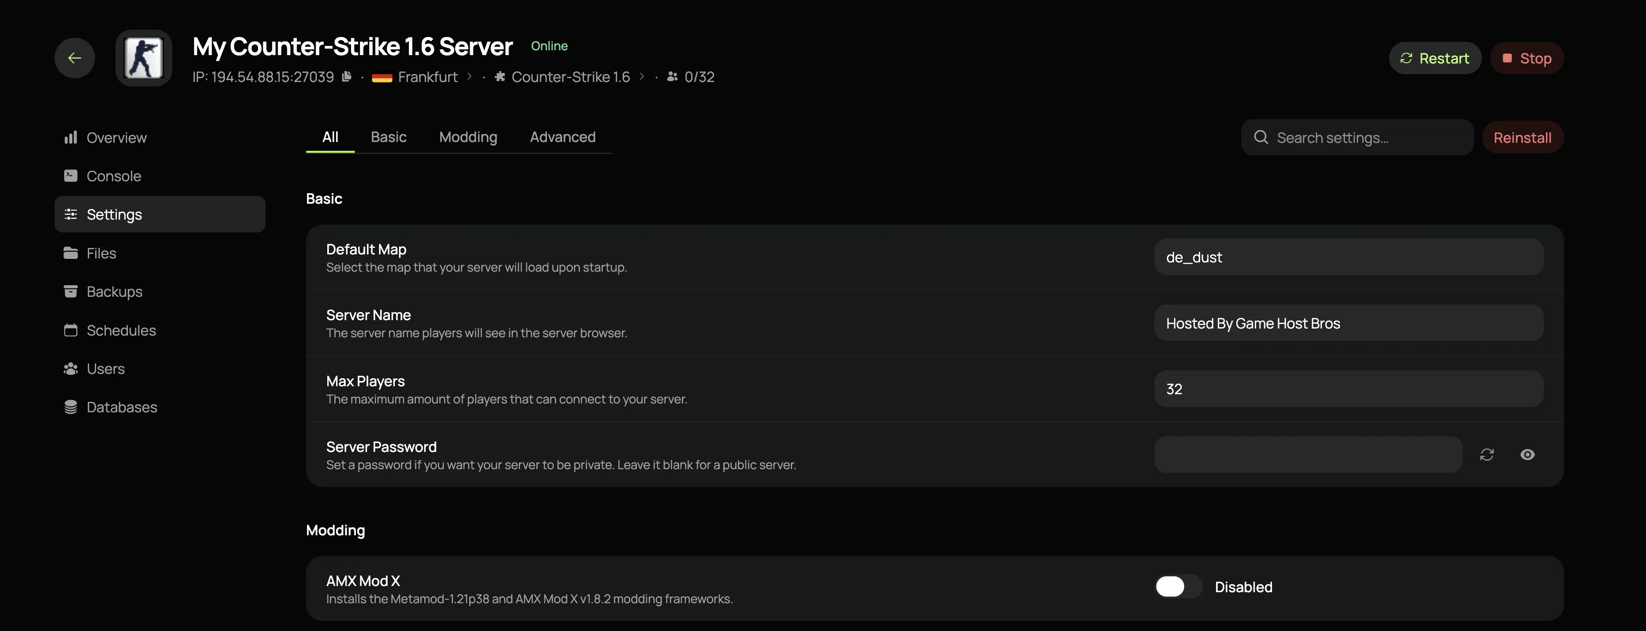
Task: Go back using the arrow button
Action: 75,58
